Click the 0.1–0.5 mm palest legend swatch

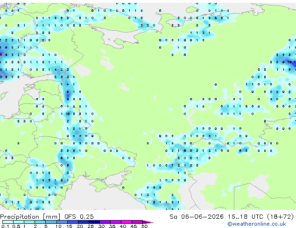(8, 222)
